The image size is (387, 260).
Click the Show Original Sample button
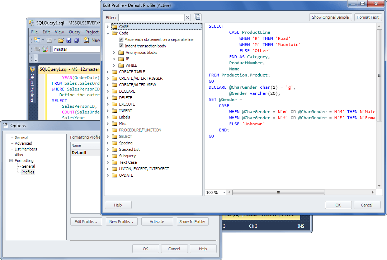[x=330, y=17]
